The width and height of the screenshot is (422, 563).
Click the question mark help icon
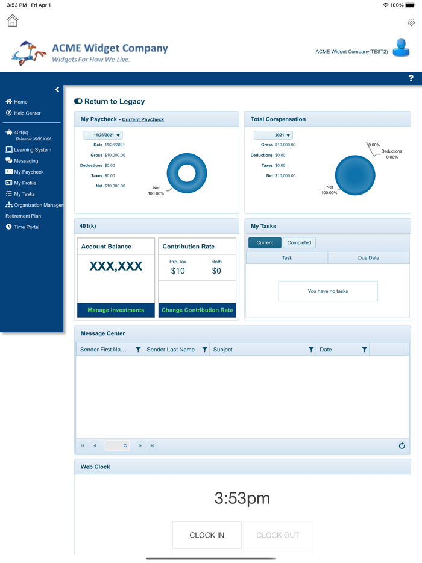point(411,78)
